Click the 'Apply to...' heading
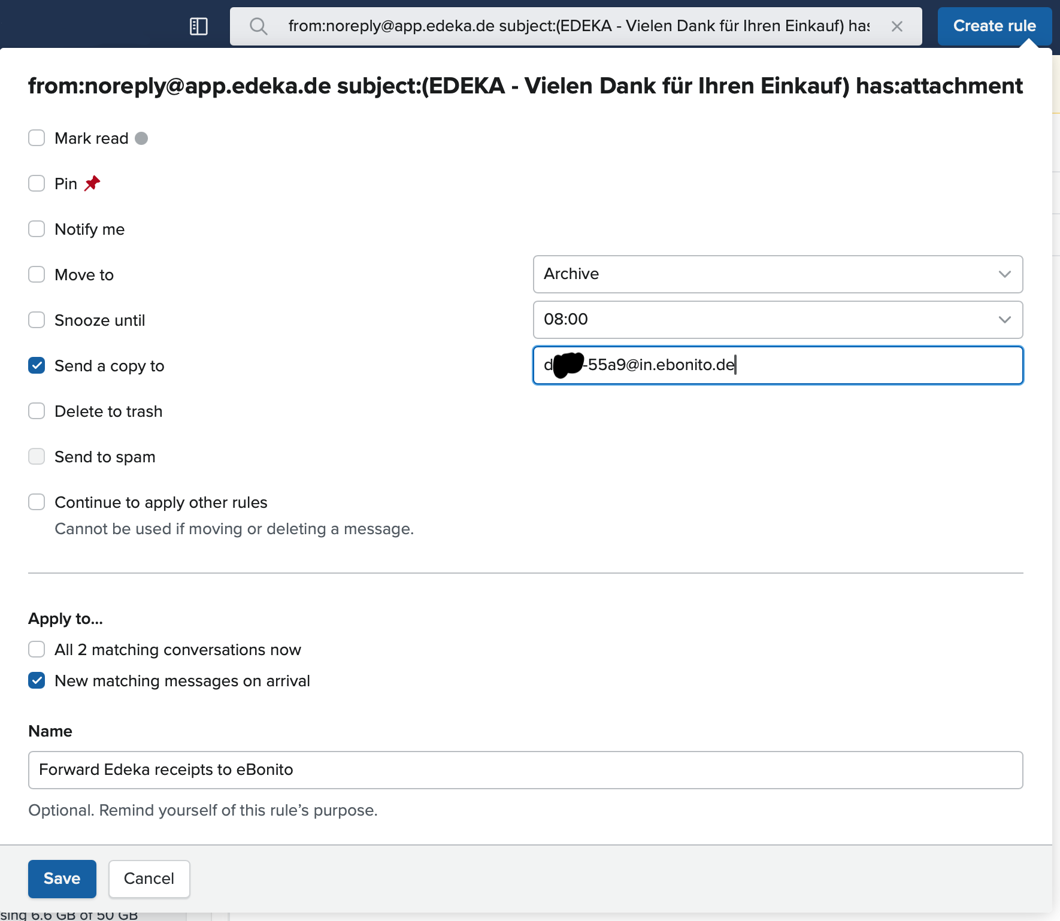Viewport: 1060px width, 921px height. point(66,619)
